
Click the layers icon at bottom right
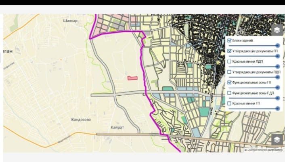click(277, 140)
